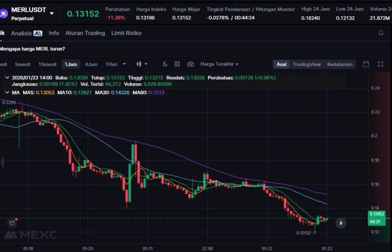Click the lightning quick-trade button
Viewport: 392px width, 252px height.
coord(341,223)
